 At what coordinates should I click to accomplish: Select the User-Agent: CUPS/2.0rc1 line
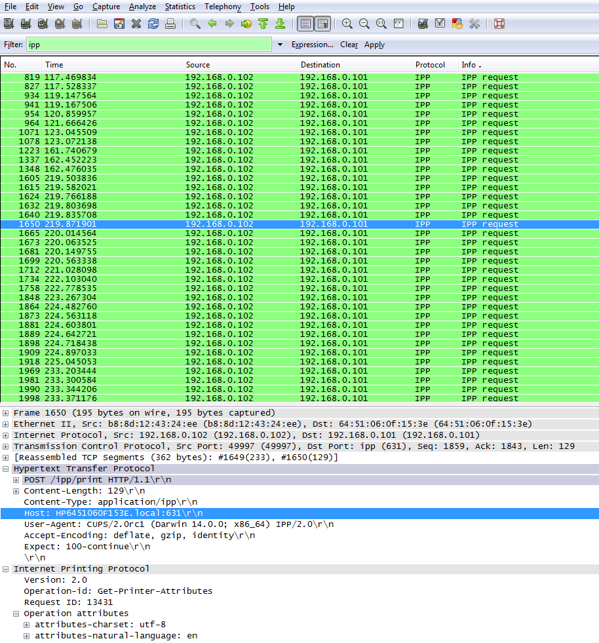coord(179,524)
